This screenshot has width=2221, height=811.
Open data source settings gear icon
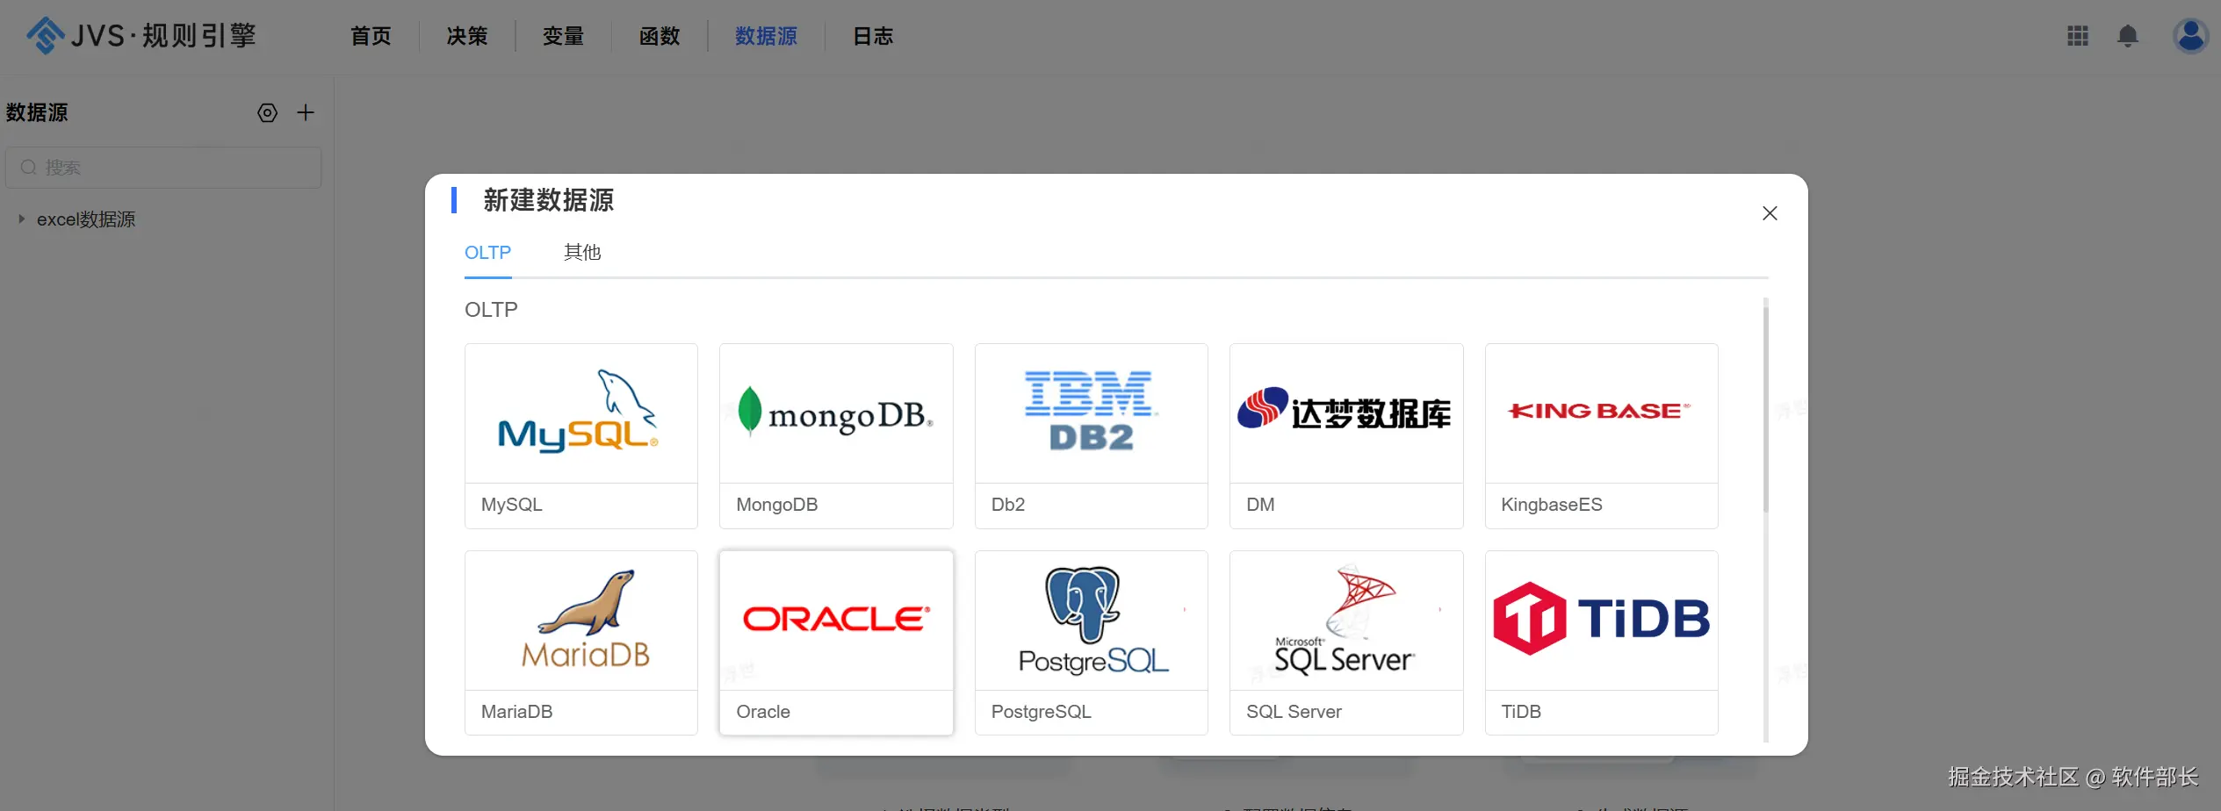click(x=267, y=113)
